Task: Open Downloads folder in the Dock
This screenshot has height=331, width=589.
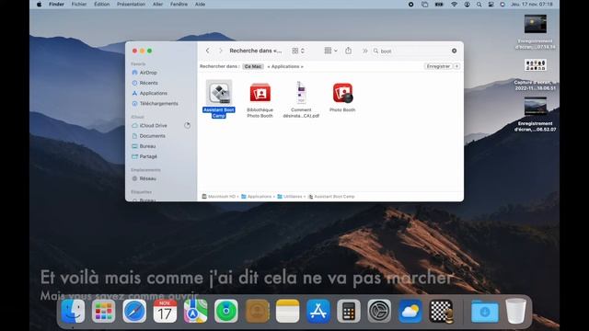Action: point(485,311)
